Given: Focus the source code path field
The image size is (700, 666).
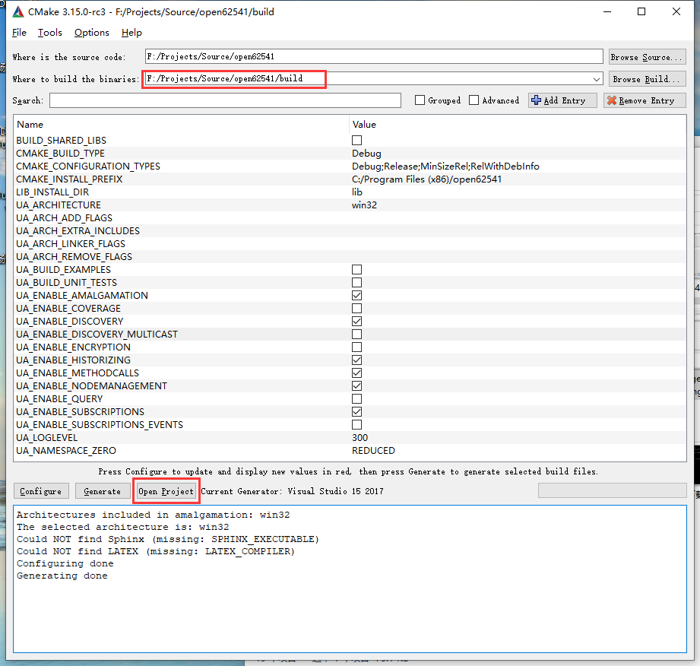Looking at the screenshot, I should (374, 57).
